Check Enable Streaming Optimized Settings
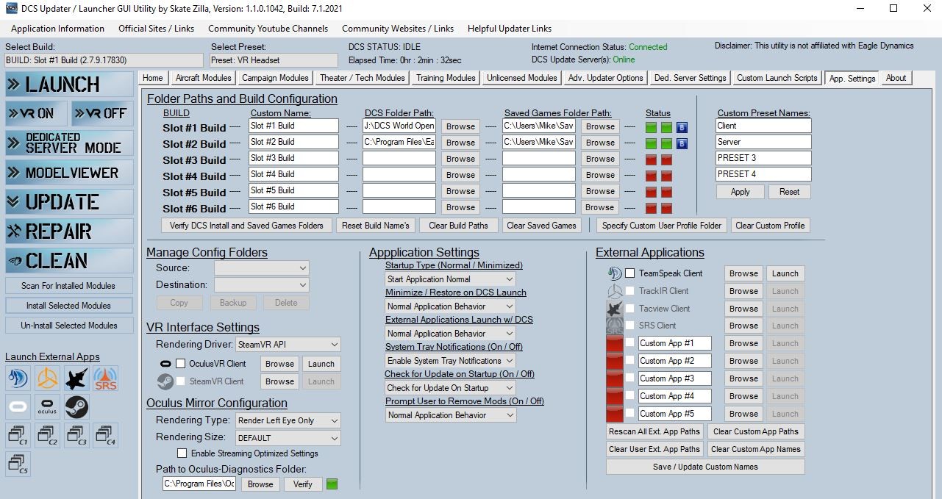The image size is (942, 499). point(182,453)
